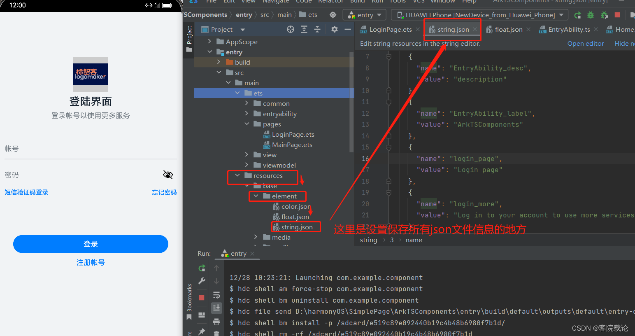635x336 pixels.
Task: Open the 注册帐号 register link
Action: pyautogui.click(x=91, y=262)
